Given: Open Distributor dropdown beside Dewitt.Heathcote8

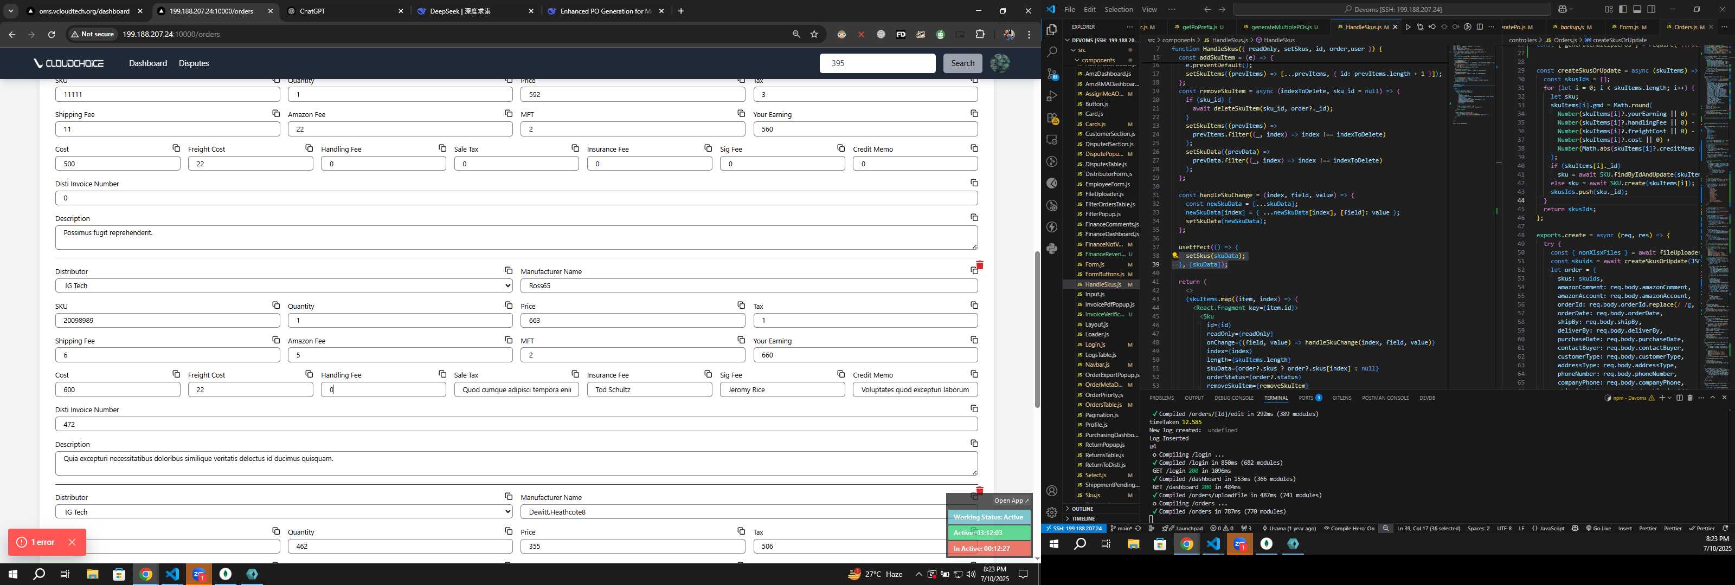Looking at the screenshot, I should pos(284,512).
